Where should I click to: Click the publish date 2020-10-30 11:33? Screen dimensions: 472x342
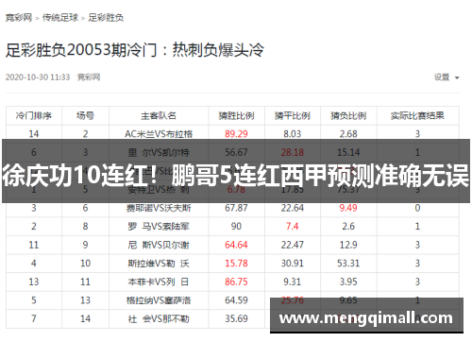pyautogui.click(x=38, y=77)
